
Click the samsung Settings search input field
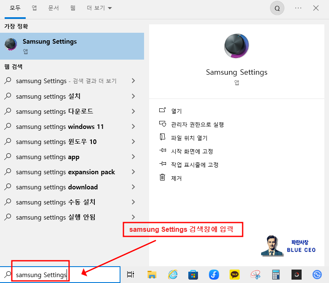(60, 275)
